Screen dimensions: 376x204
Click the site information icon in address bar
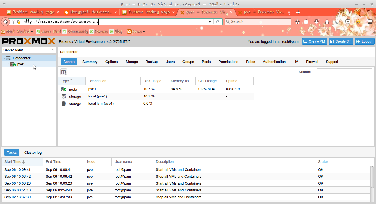tap(13, 22)
